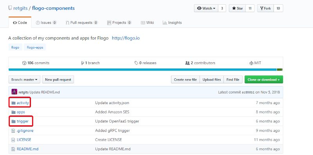The image size is (313, 155).
Task: Click the Update activity.json commit message
Action: coord(112,103)
